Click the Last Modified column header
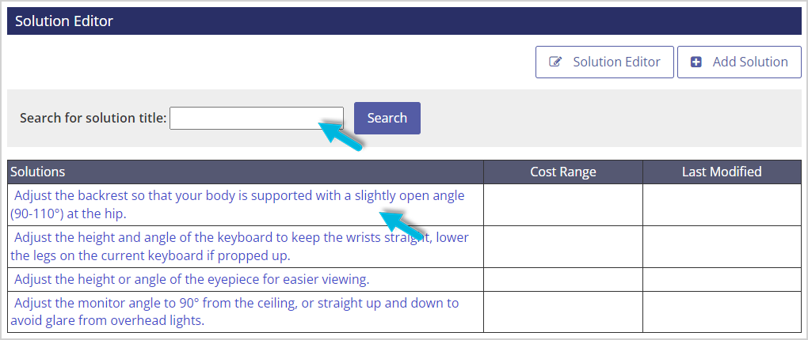Viewport: 808px width, 340px height. pyautogui.click(x=722, y=172)
